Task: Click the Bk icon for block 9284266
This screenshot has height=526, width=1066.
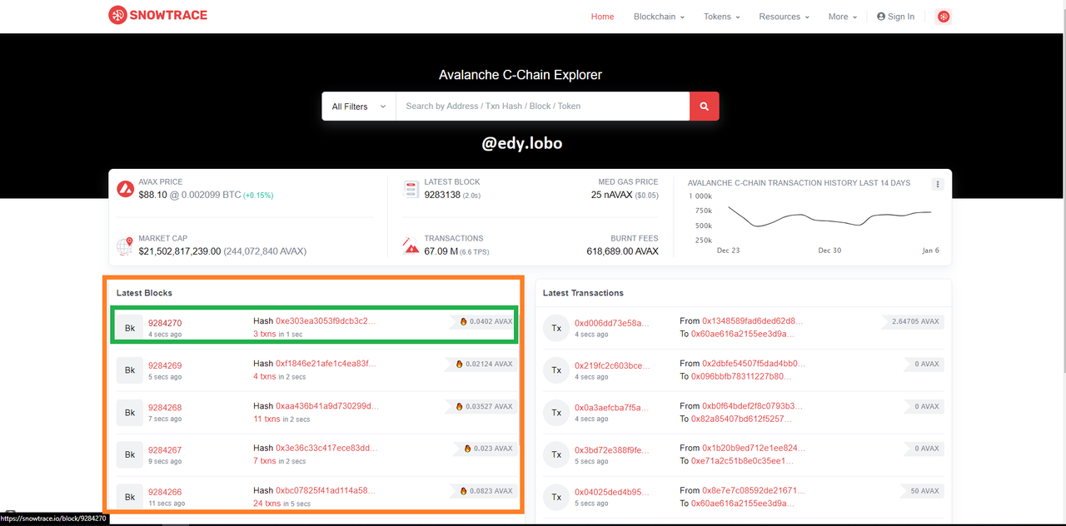Action: 130,497
